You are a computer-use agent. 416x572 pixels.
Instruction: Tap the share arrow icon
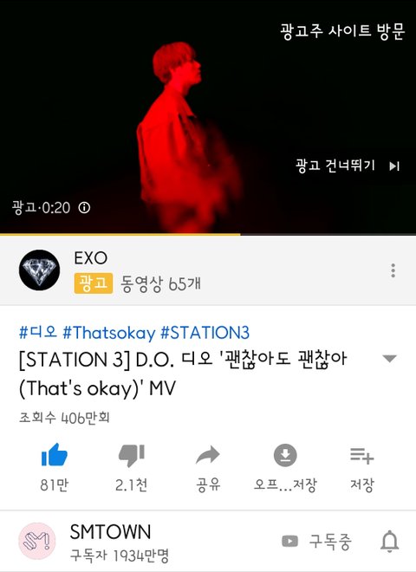pyautogui.click(x=208, y=455)
